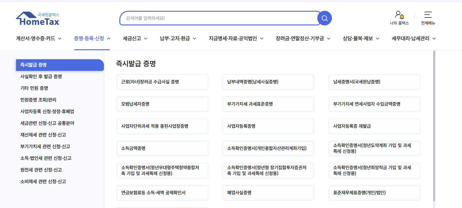Open 소득확인증명서(청년도약계좌 가입 및 과세특례 신청용)
Screen dimensions: 462x208
click(x=374, y=148)
